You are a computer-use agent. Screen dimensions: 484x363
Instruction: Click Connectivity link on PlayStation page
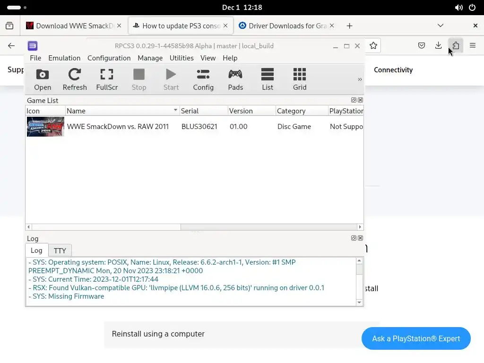393,70
